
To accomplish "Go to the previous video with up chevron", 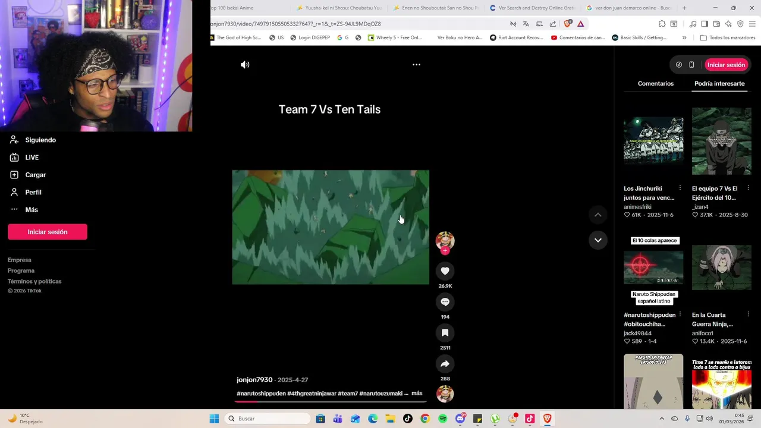I will (x=598, y=215).
